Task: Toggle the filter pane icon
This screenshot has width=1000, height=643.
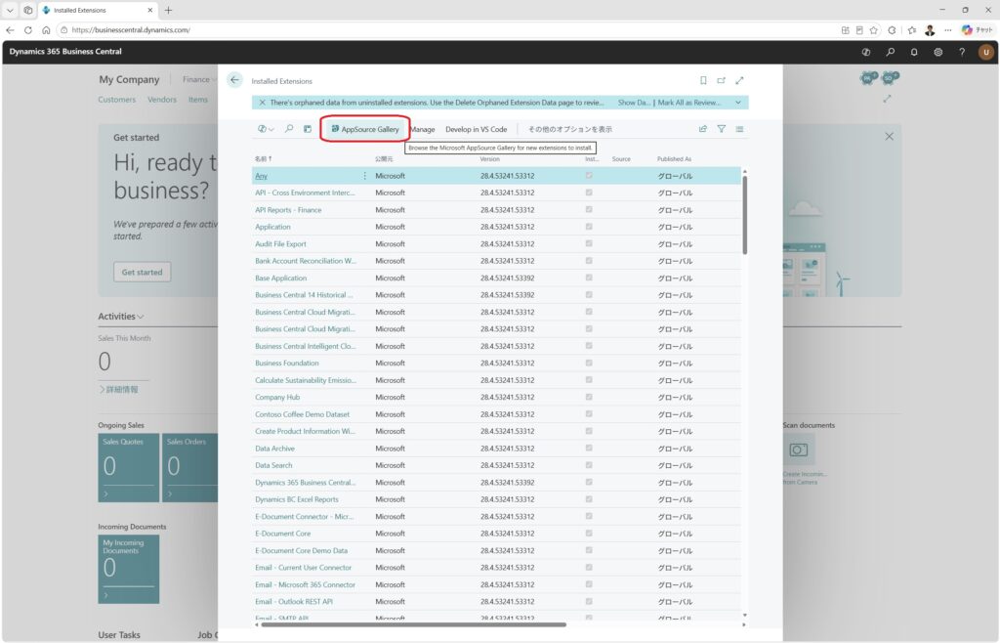Action: [x=722, y=129]
